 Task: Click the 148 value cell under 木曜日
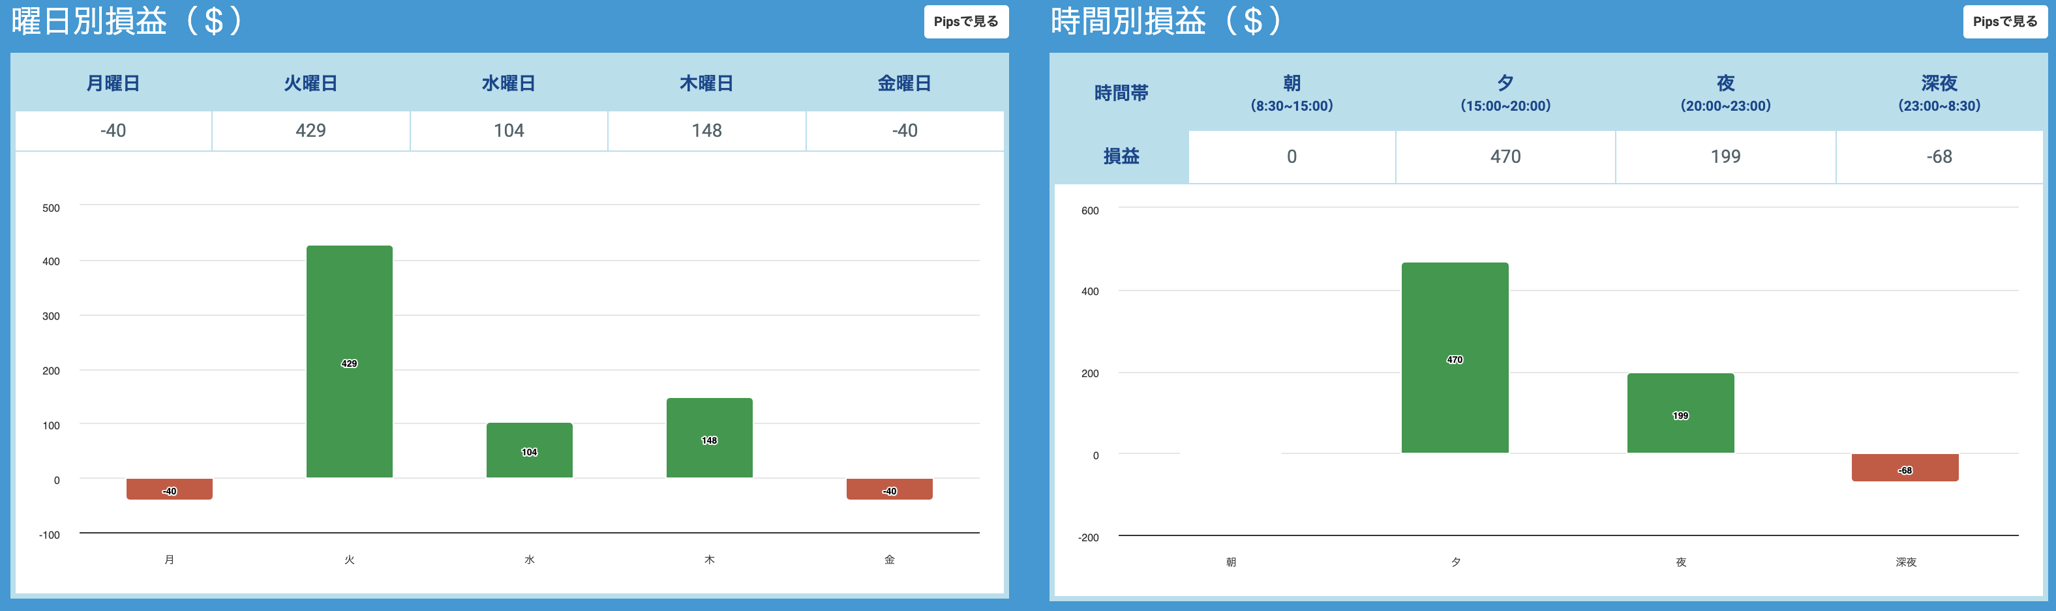click(x=707, y=131)
